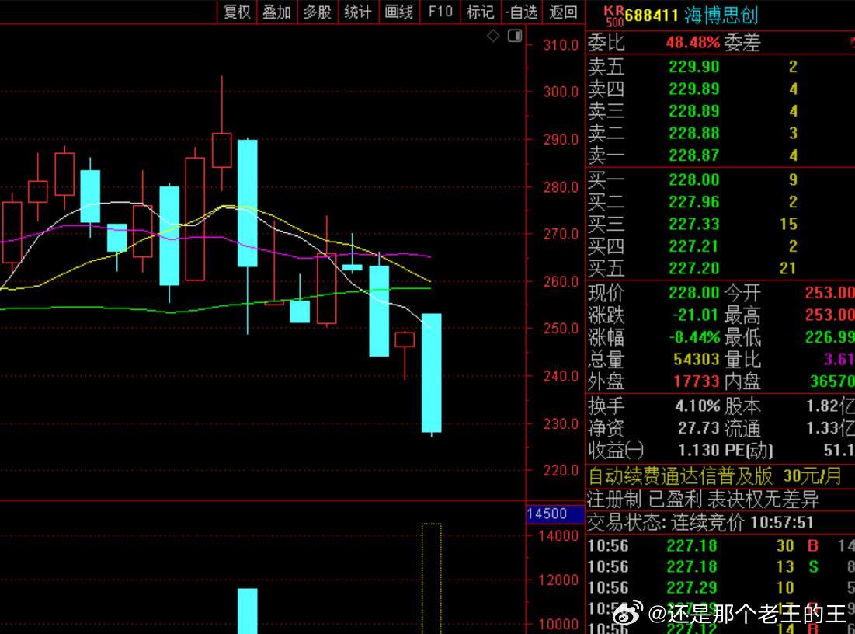The image size is (855, 634).
Task: Open the 叠加 overlay option
Action: (277, 12)
